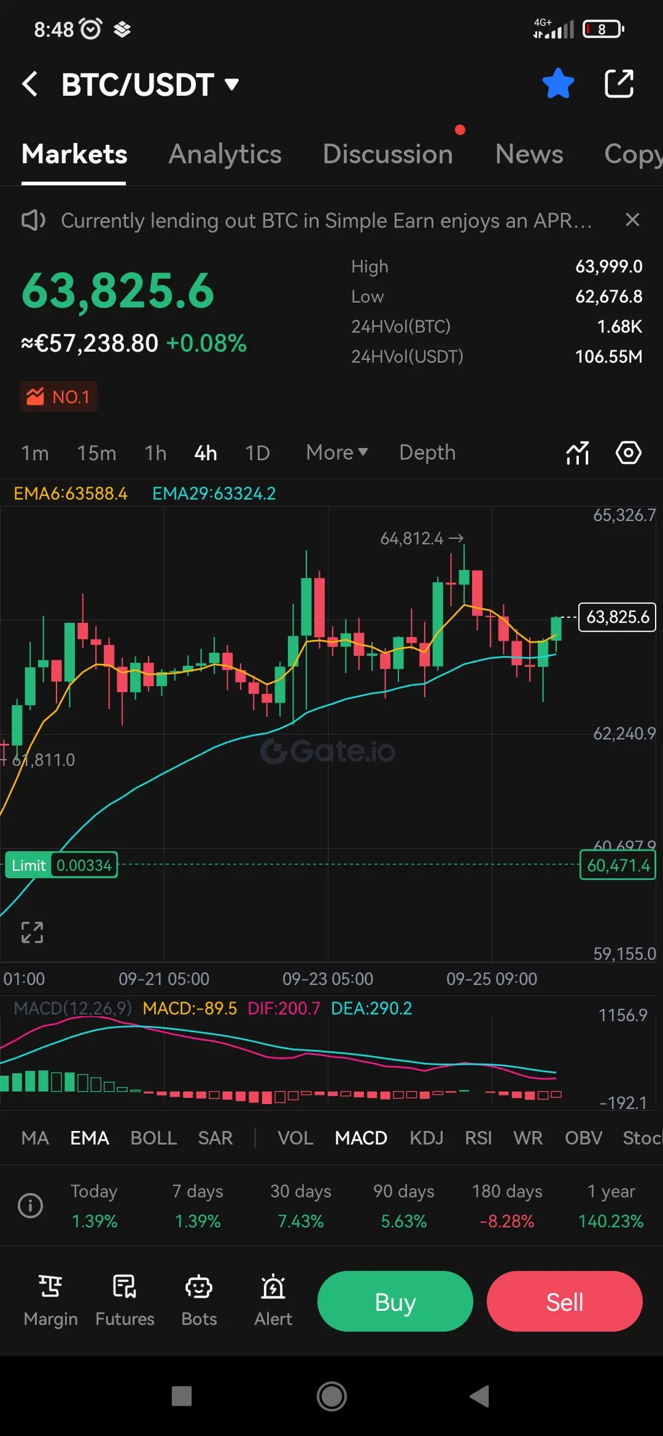The height and width of the screenshot is (1436, 663).
Task: Tap the 1 year 140.23% value
Action: pos(611,1221)
